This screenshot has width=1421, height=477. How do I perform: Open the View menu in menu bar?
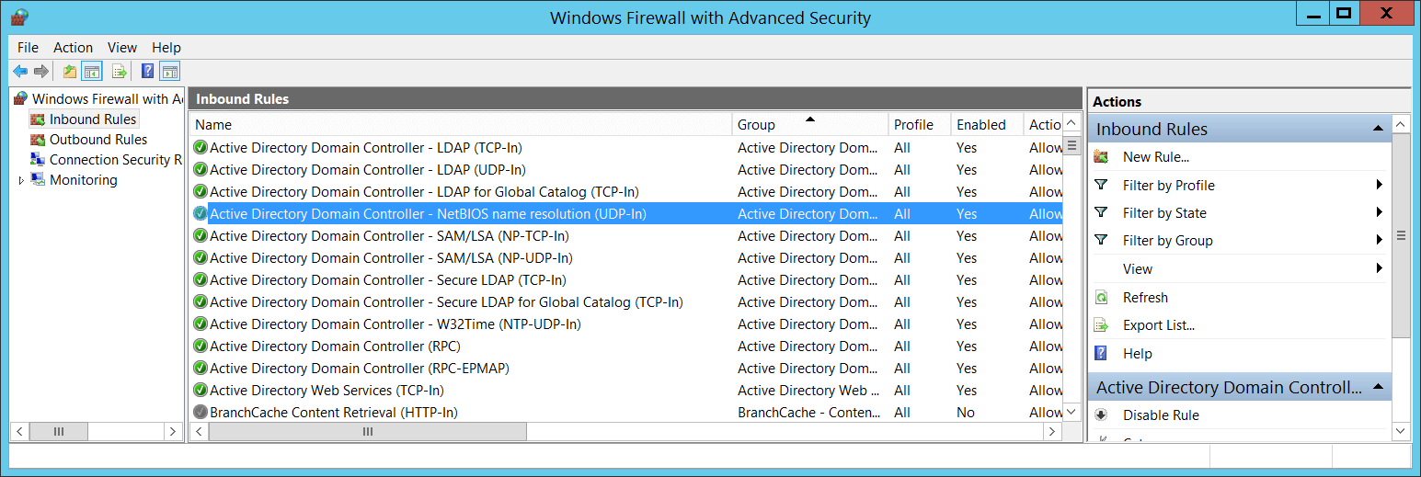coord(121,48)
